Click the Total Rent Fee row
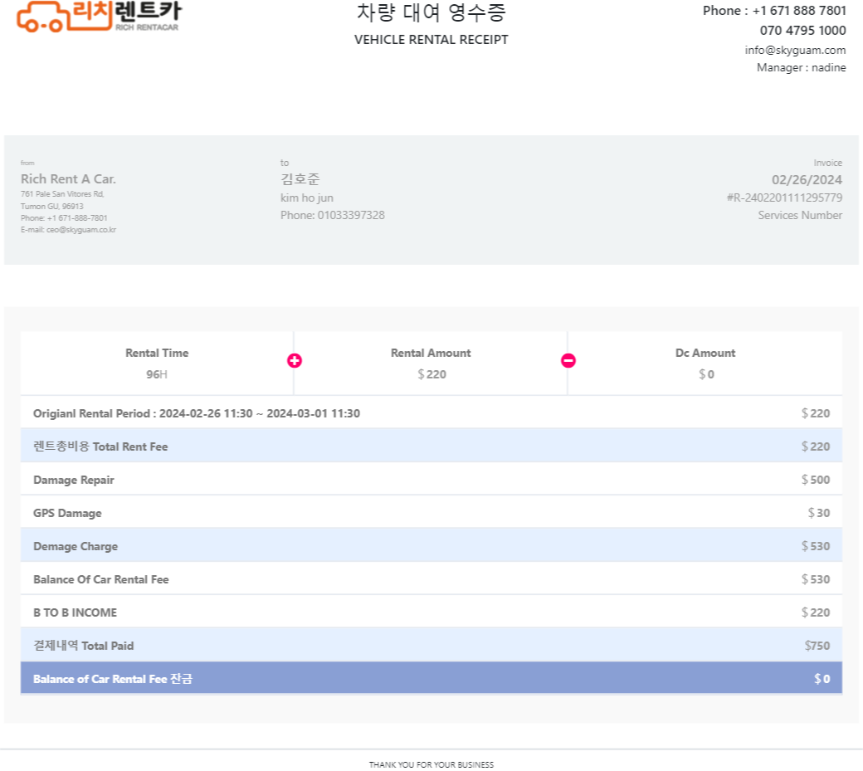Viewport: 863px width, 771px height. pyautogui.click(x=431, y=446)
